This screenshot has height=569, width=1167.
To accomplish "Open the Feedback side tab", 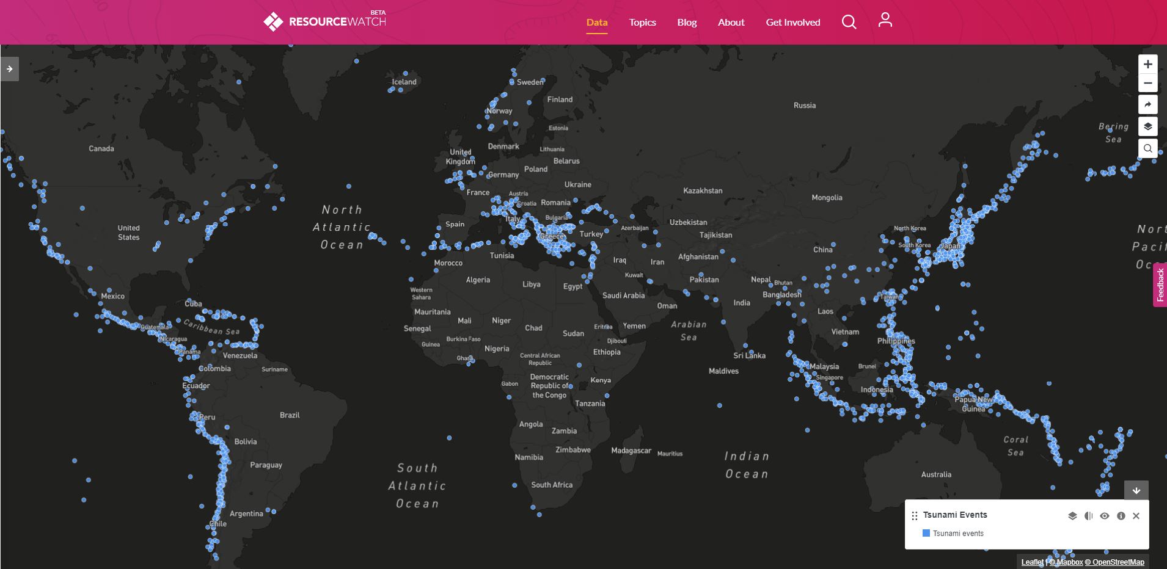I will [x=1160, y=285].
